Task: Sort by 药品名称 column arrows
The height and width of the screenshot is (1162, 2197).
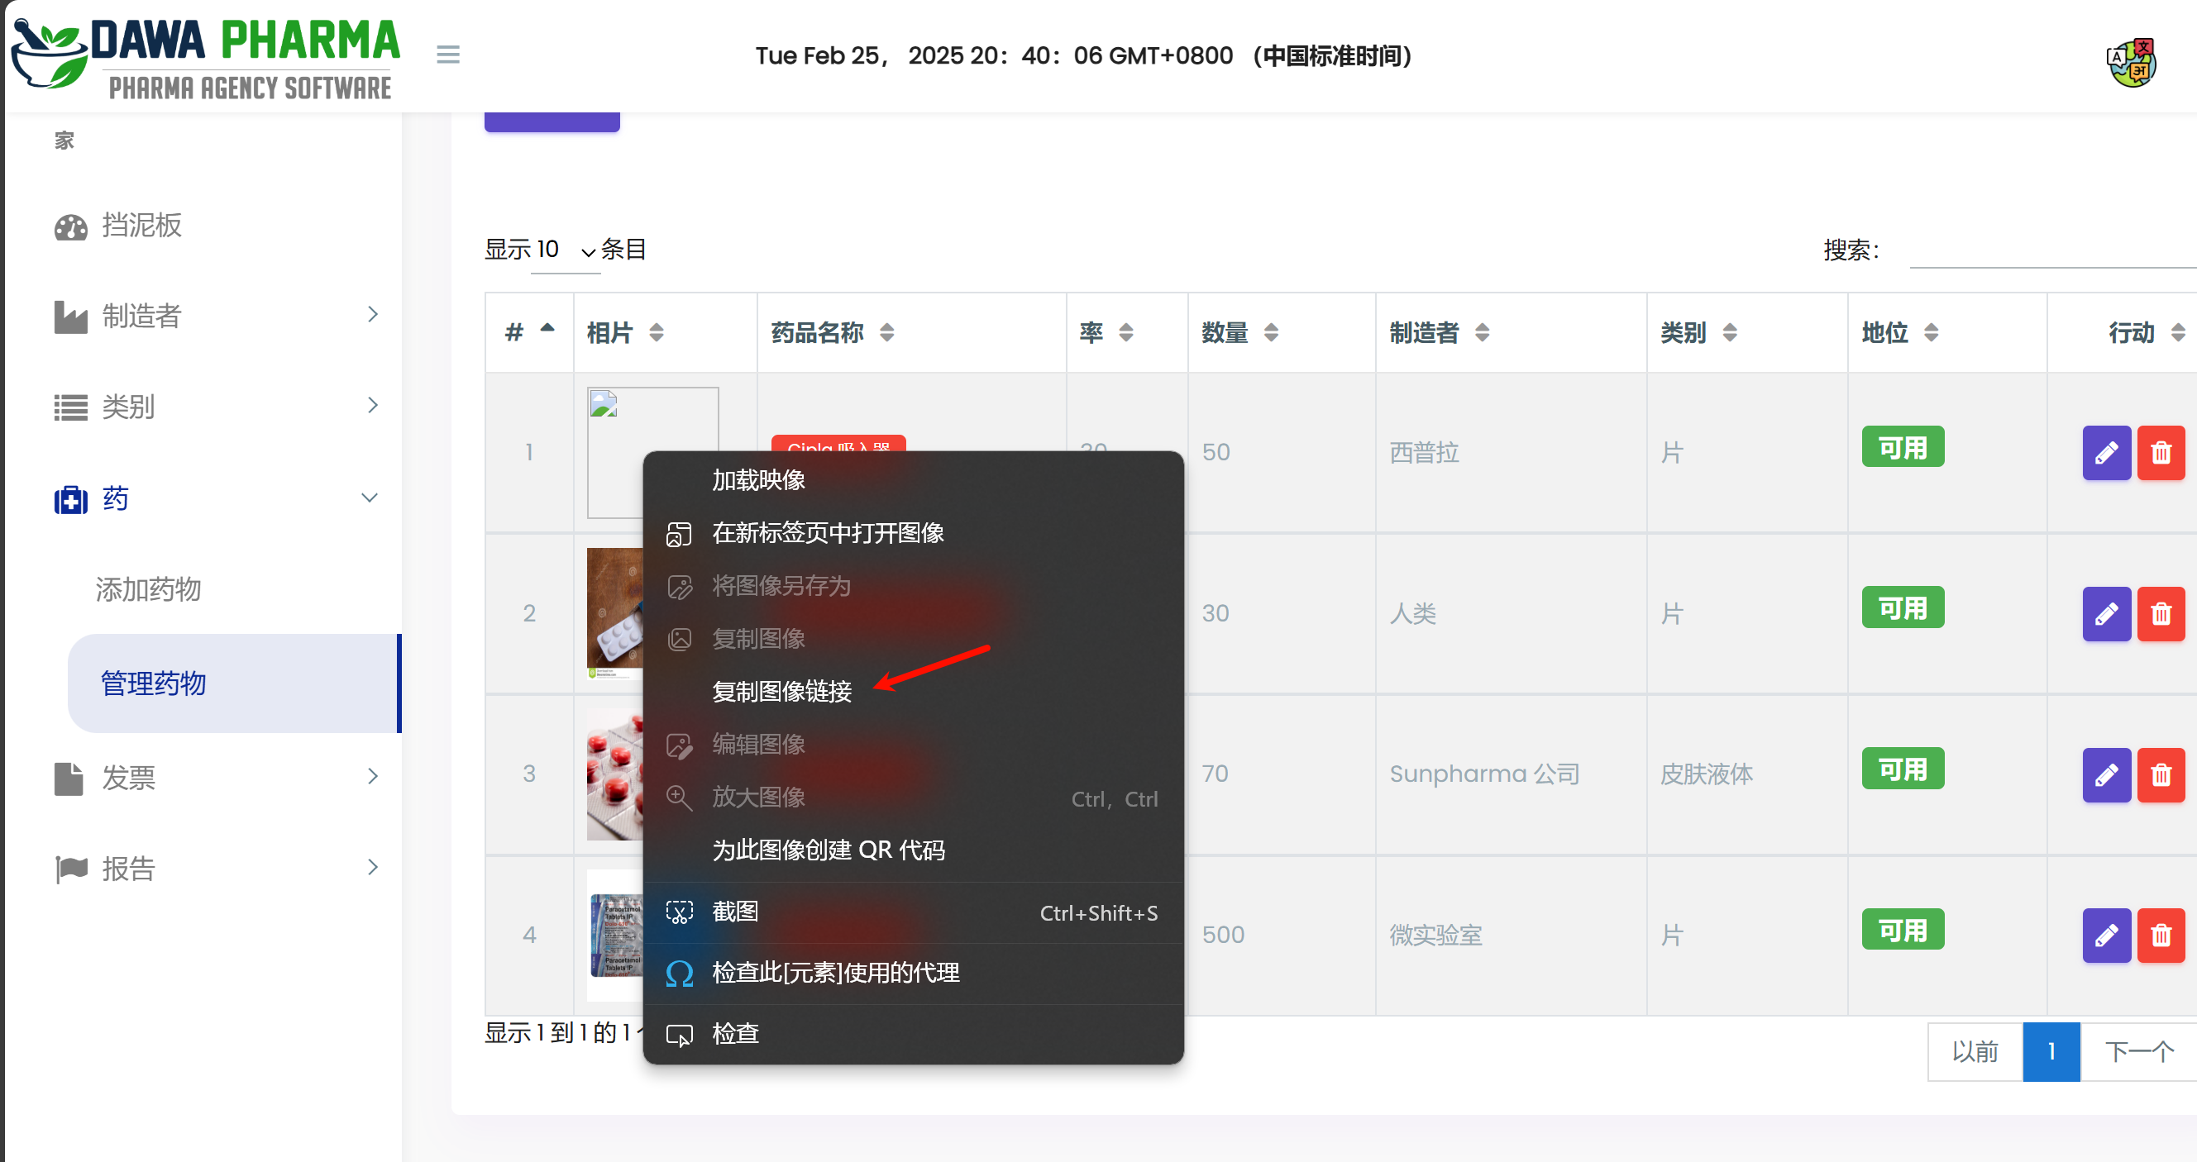Action: [887, 332]
